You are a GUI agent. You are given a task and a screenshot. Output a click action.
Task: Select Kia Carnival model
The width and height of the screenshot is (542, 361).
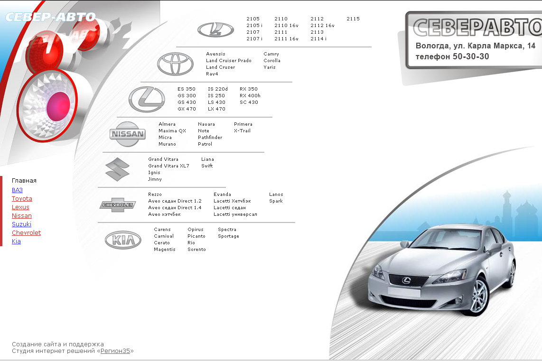pos(163,236)
